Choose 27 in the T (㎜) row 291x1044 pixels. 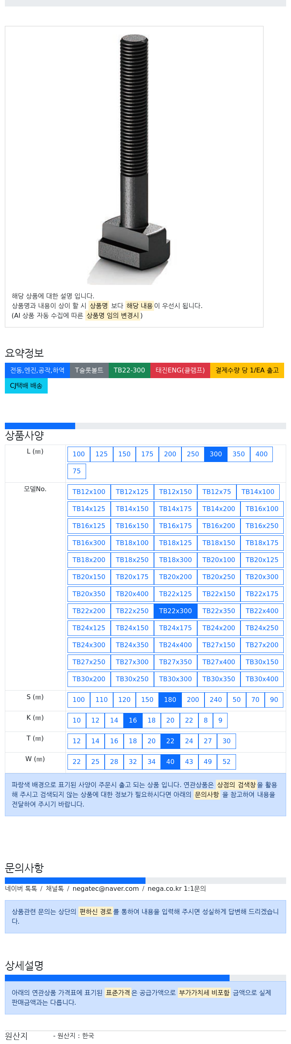coord(208,741)
